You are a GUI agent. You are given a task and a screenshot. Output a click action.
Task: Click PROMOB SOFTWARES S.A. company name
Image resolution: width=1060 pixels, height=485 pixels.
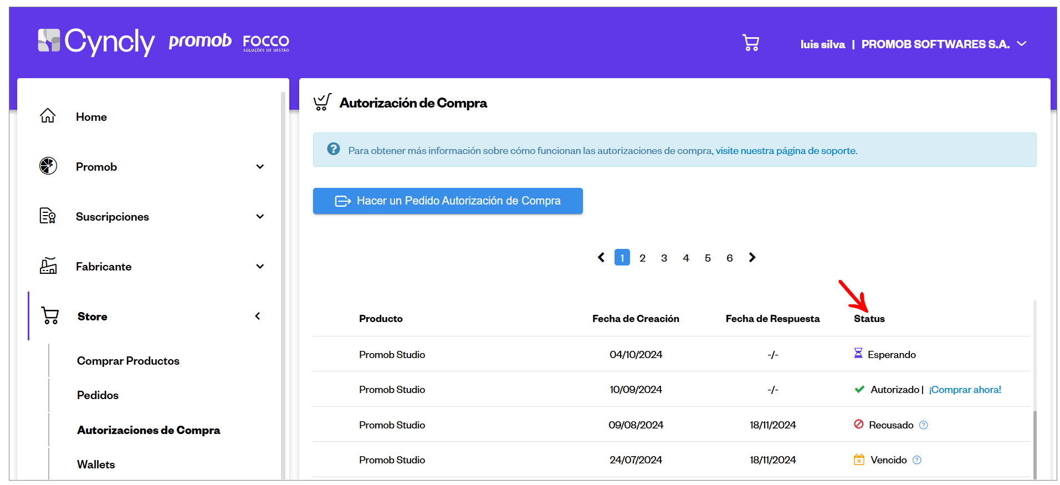[935, 44]
